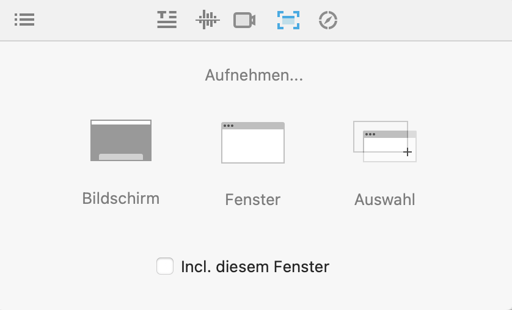The height and width of the screenshot is (310, 512).
Task: Select the text note tool icon
Action: point(167,20)
